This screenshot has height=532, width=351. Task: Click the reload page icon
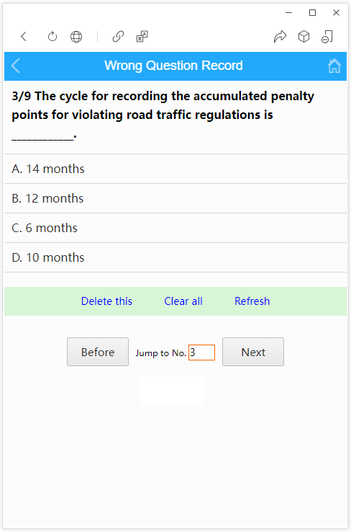pos(52,36)
